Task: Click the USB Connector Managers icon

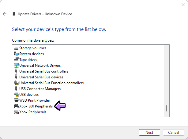Action: click(x=16, y=89)
